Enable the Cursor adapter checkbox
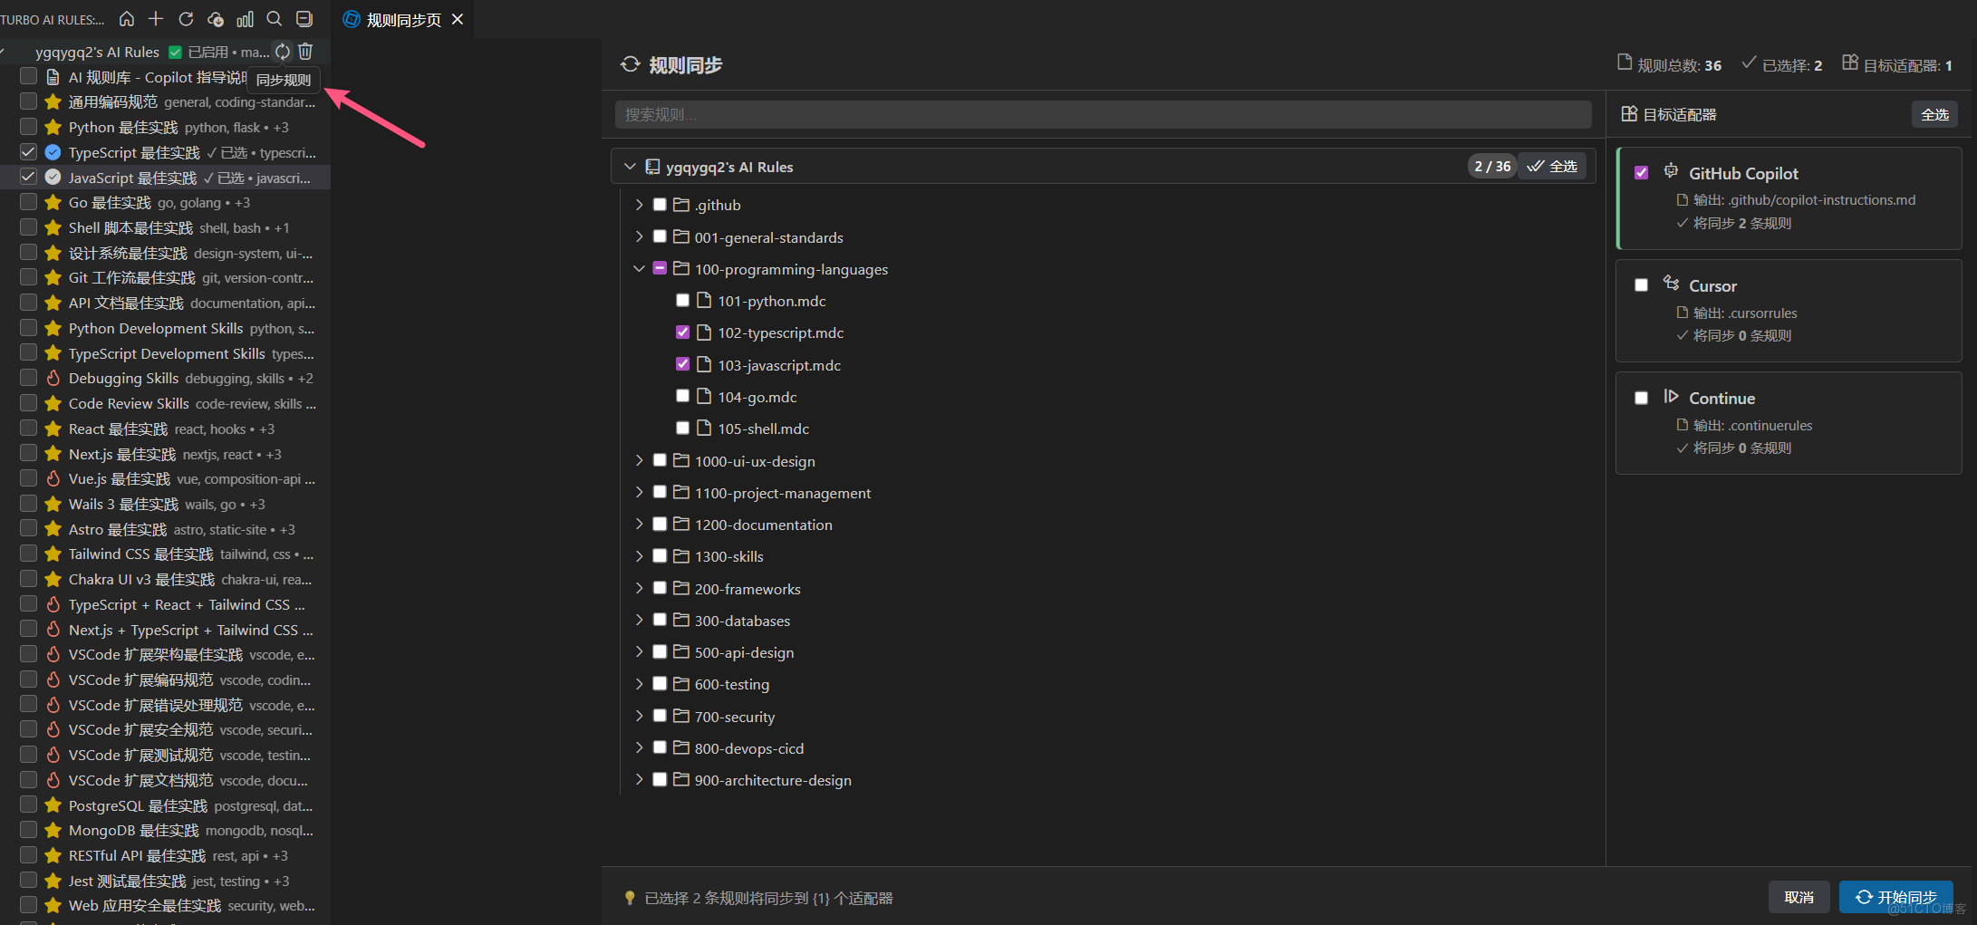1977x925 pixels. click(x=1641, y=285)
